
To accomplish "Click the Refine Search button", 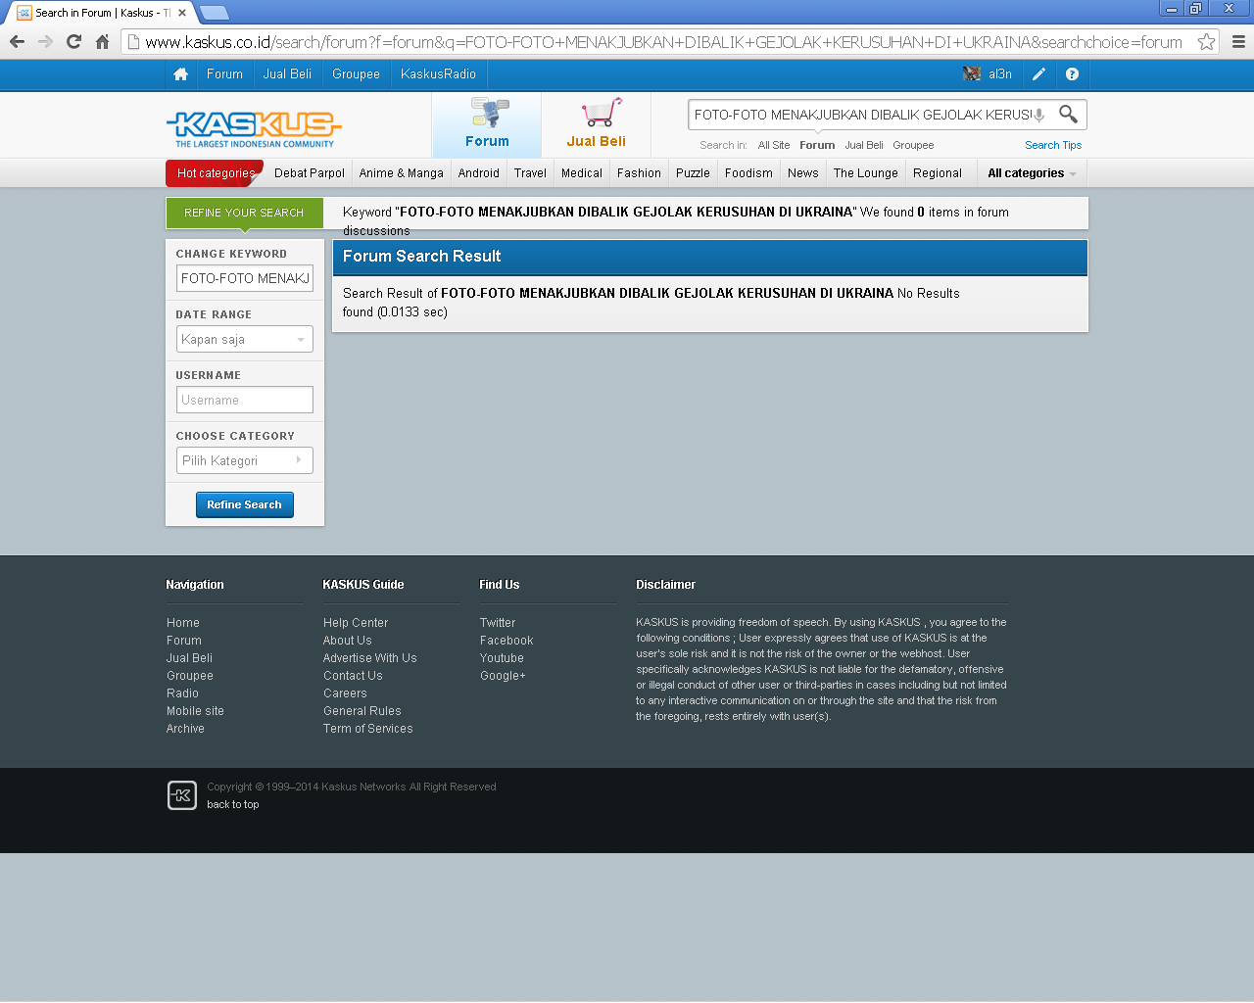I will pyautogui.click(x=245, y=504).
